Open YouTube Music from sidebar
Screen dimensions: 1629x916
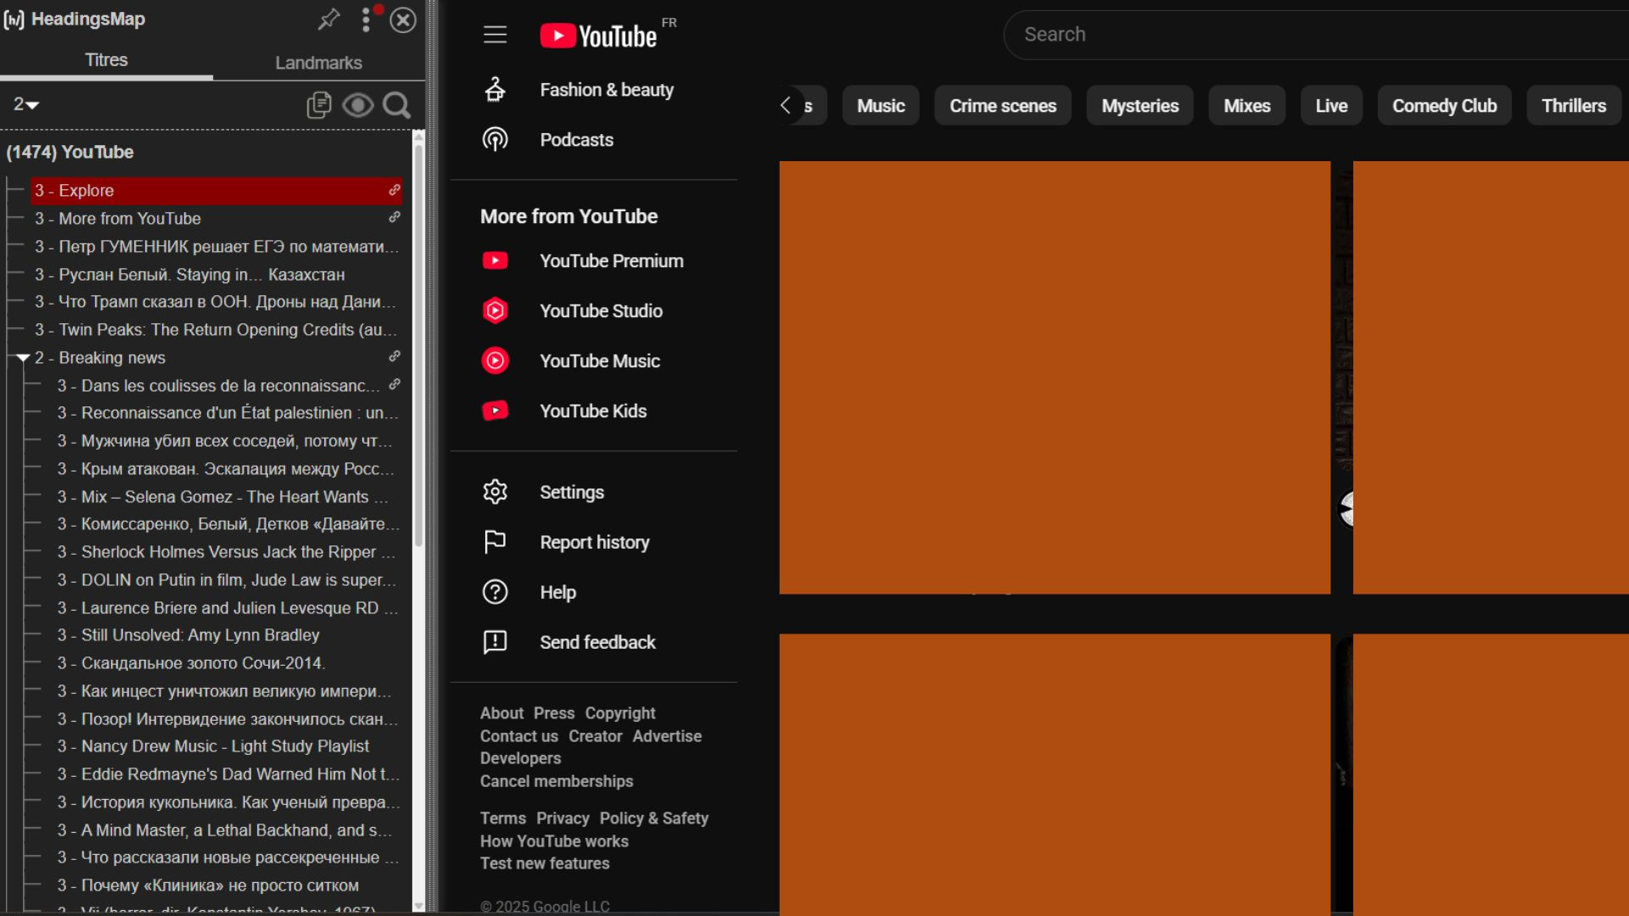(599, 361)
